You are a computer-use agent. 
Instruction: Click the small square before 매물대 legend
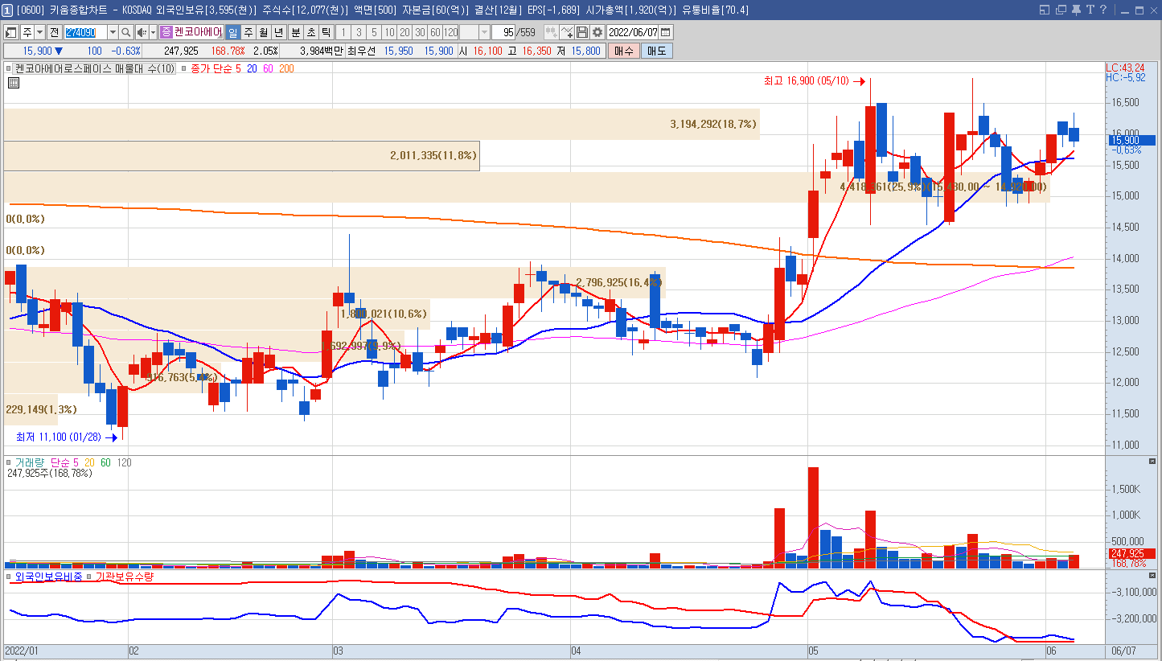click(x=10, y=69)
